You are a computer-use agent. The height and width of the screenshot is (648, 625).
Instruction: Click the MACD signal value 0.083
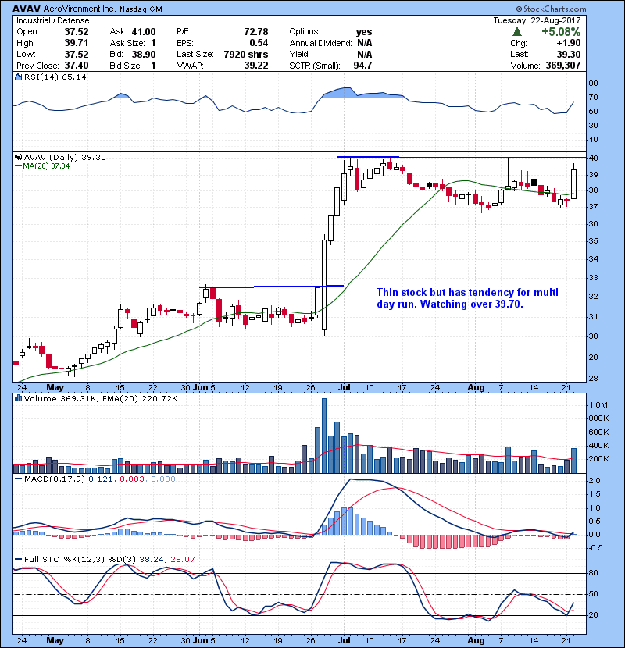(132, 479)
